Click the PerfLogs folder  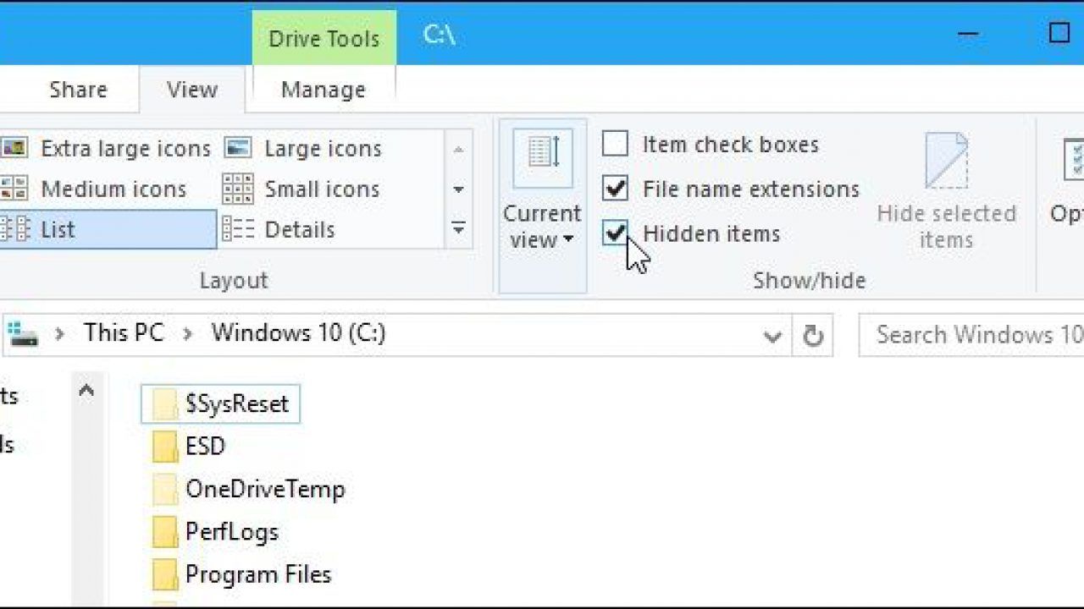click(x=216, y=532)
